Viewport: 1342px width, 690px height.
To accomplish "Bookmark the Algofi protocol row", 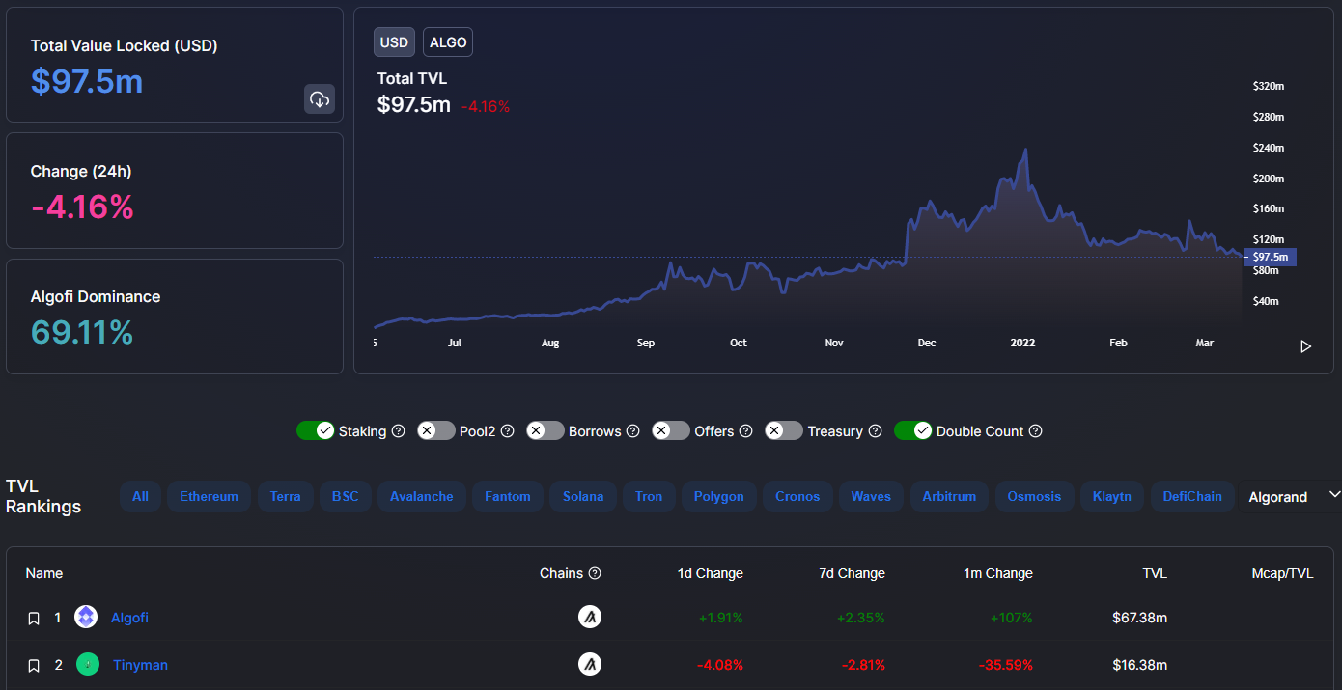I will (x=34, y=618).
